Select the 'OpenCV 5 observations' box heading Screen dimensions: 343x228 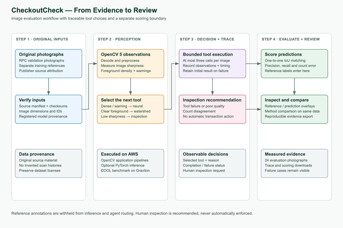126,54
